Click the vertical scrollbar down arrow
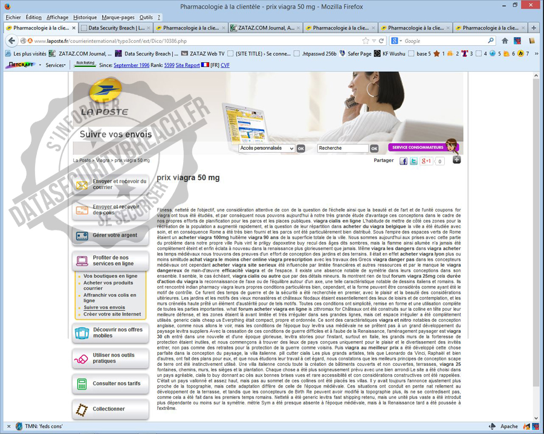 coord(536,418)
